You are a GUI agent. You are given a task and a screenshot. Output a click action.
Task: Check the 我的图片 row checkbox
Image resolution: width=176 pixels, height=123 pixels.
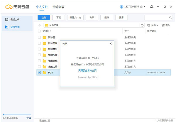point(39,43)
